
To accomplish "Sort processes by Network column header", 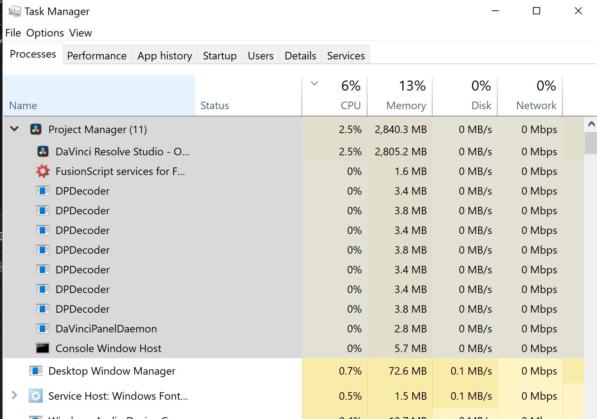I will click(530, 96).
